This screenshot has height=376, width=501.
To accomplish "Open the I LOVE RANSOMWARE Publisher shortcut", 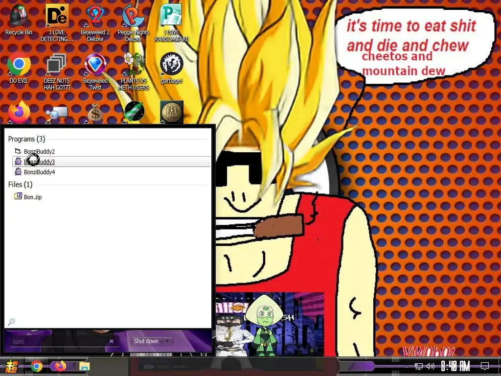I will tap(172, 23).
